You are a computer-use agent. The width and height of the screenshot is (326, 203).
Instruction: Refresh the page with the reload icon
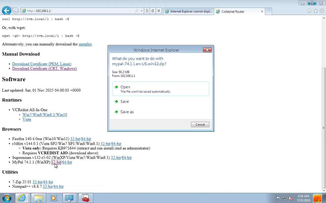(x=153, y=11)
